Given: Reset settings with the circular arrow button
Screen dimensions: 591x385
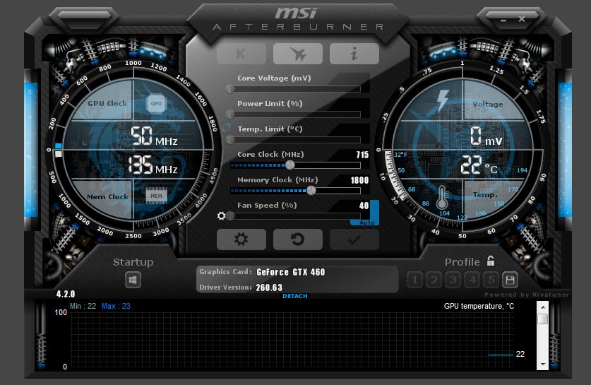Looking at the screenshot, I should coord(298,239).
